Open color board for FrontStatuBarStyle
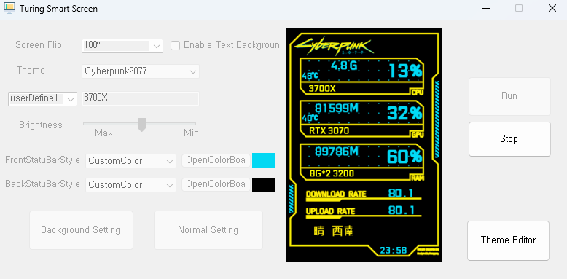 coord(216,160)
